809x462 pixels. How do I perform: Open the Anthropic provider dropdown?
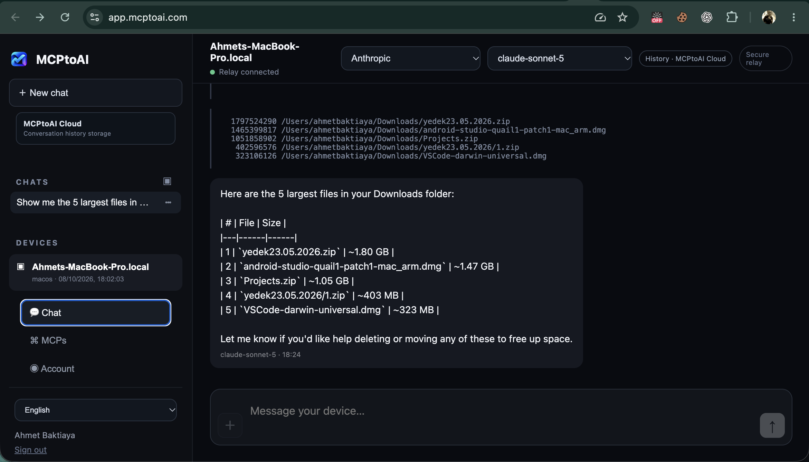pos(410,58)
